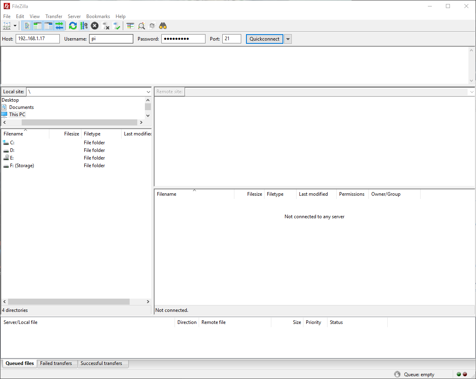
Task: Switch to Failed transfers tab
Action: tap(56, 363)
